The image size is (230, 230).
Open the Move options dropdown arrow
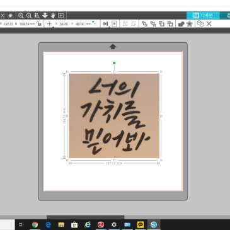53,26
